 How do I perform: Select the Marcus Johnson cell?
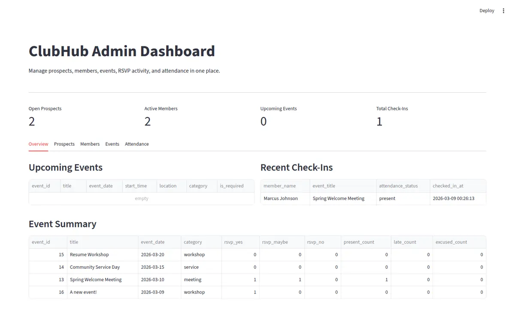click(x=285, y=198)
